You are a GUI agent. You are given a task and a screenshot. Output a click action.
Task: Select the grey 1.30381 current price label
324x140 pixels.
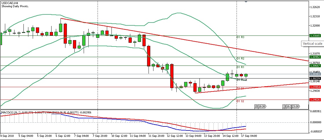coord(315,74)
